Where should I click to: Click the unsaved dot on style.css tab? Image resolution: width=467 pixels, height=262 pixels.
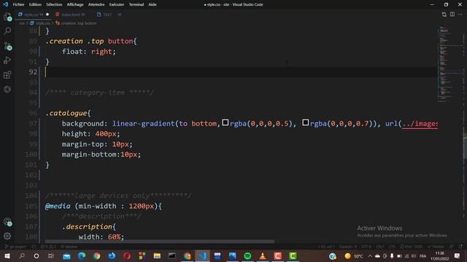tap(47, 15)
